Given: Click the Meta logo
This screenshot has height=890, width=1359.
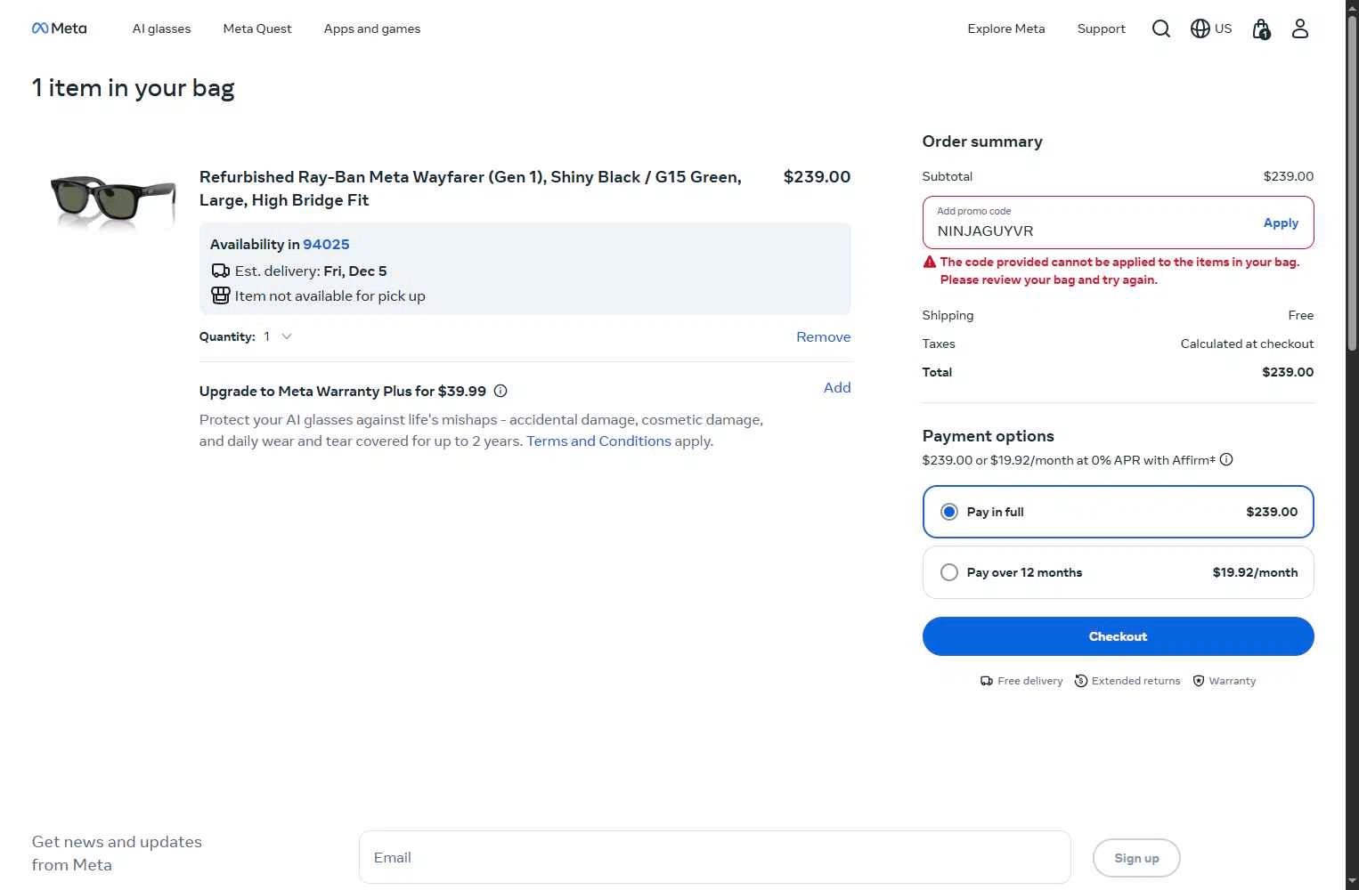Looking at the screenshot, I should [x=59, y=28].
